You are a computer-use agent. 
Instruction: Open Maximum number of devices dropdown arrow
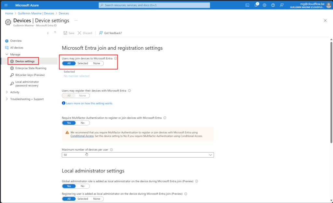pos(210,155)
